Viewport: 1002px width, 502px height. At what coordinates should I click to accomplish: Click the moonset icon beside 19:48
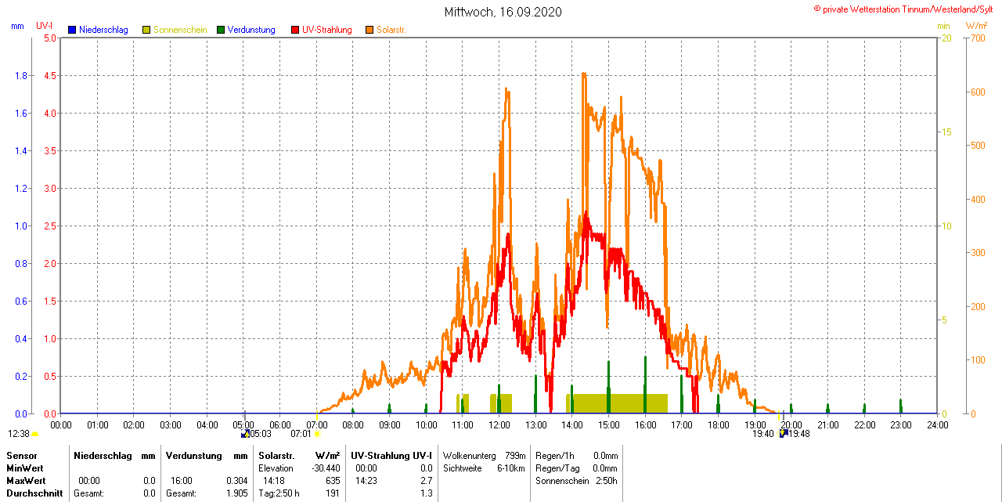(784, 434)
